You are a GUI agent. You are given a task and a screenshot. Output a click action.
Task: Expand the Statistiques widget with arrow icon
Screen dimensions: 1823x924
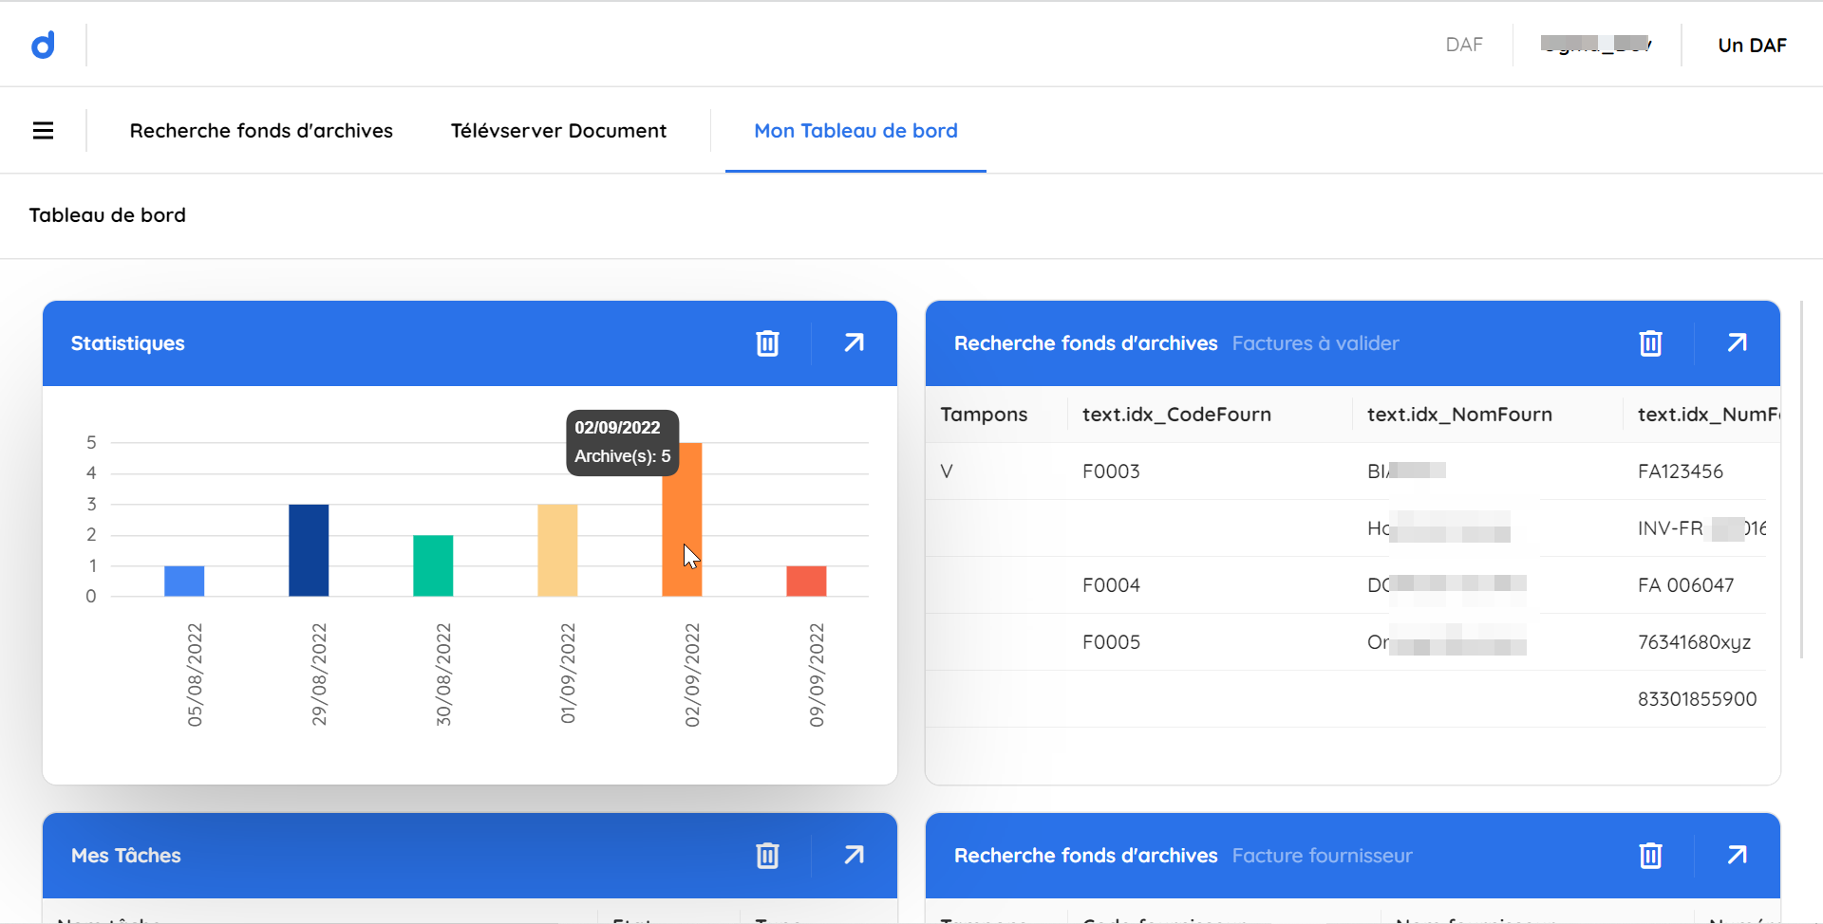click(x=854, y=343)
